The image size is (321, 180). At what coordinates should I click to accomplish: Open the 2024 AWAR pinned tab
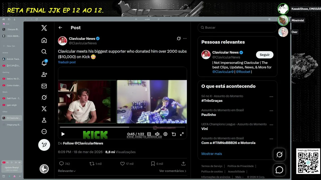coord(12,36)
